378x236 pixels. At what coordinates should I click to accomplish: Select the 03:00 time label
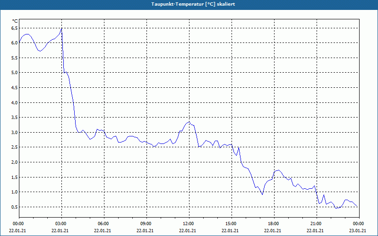coord(62,224)
